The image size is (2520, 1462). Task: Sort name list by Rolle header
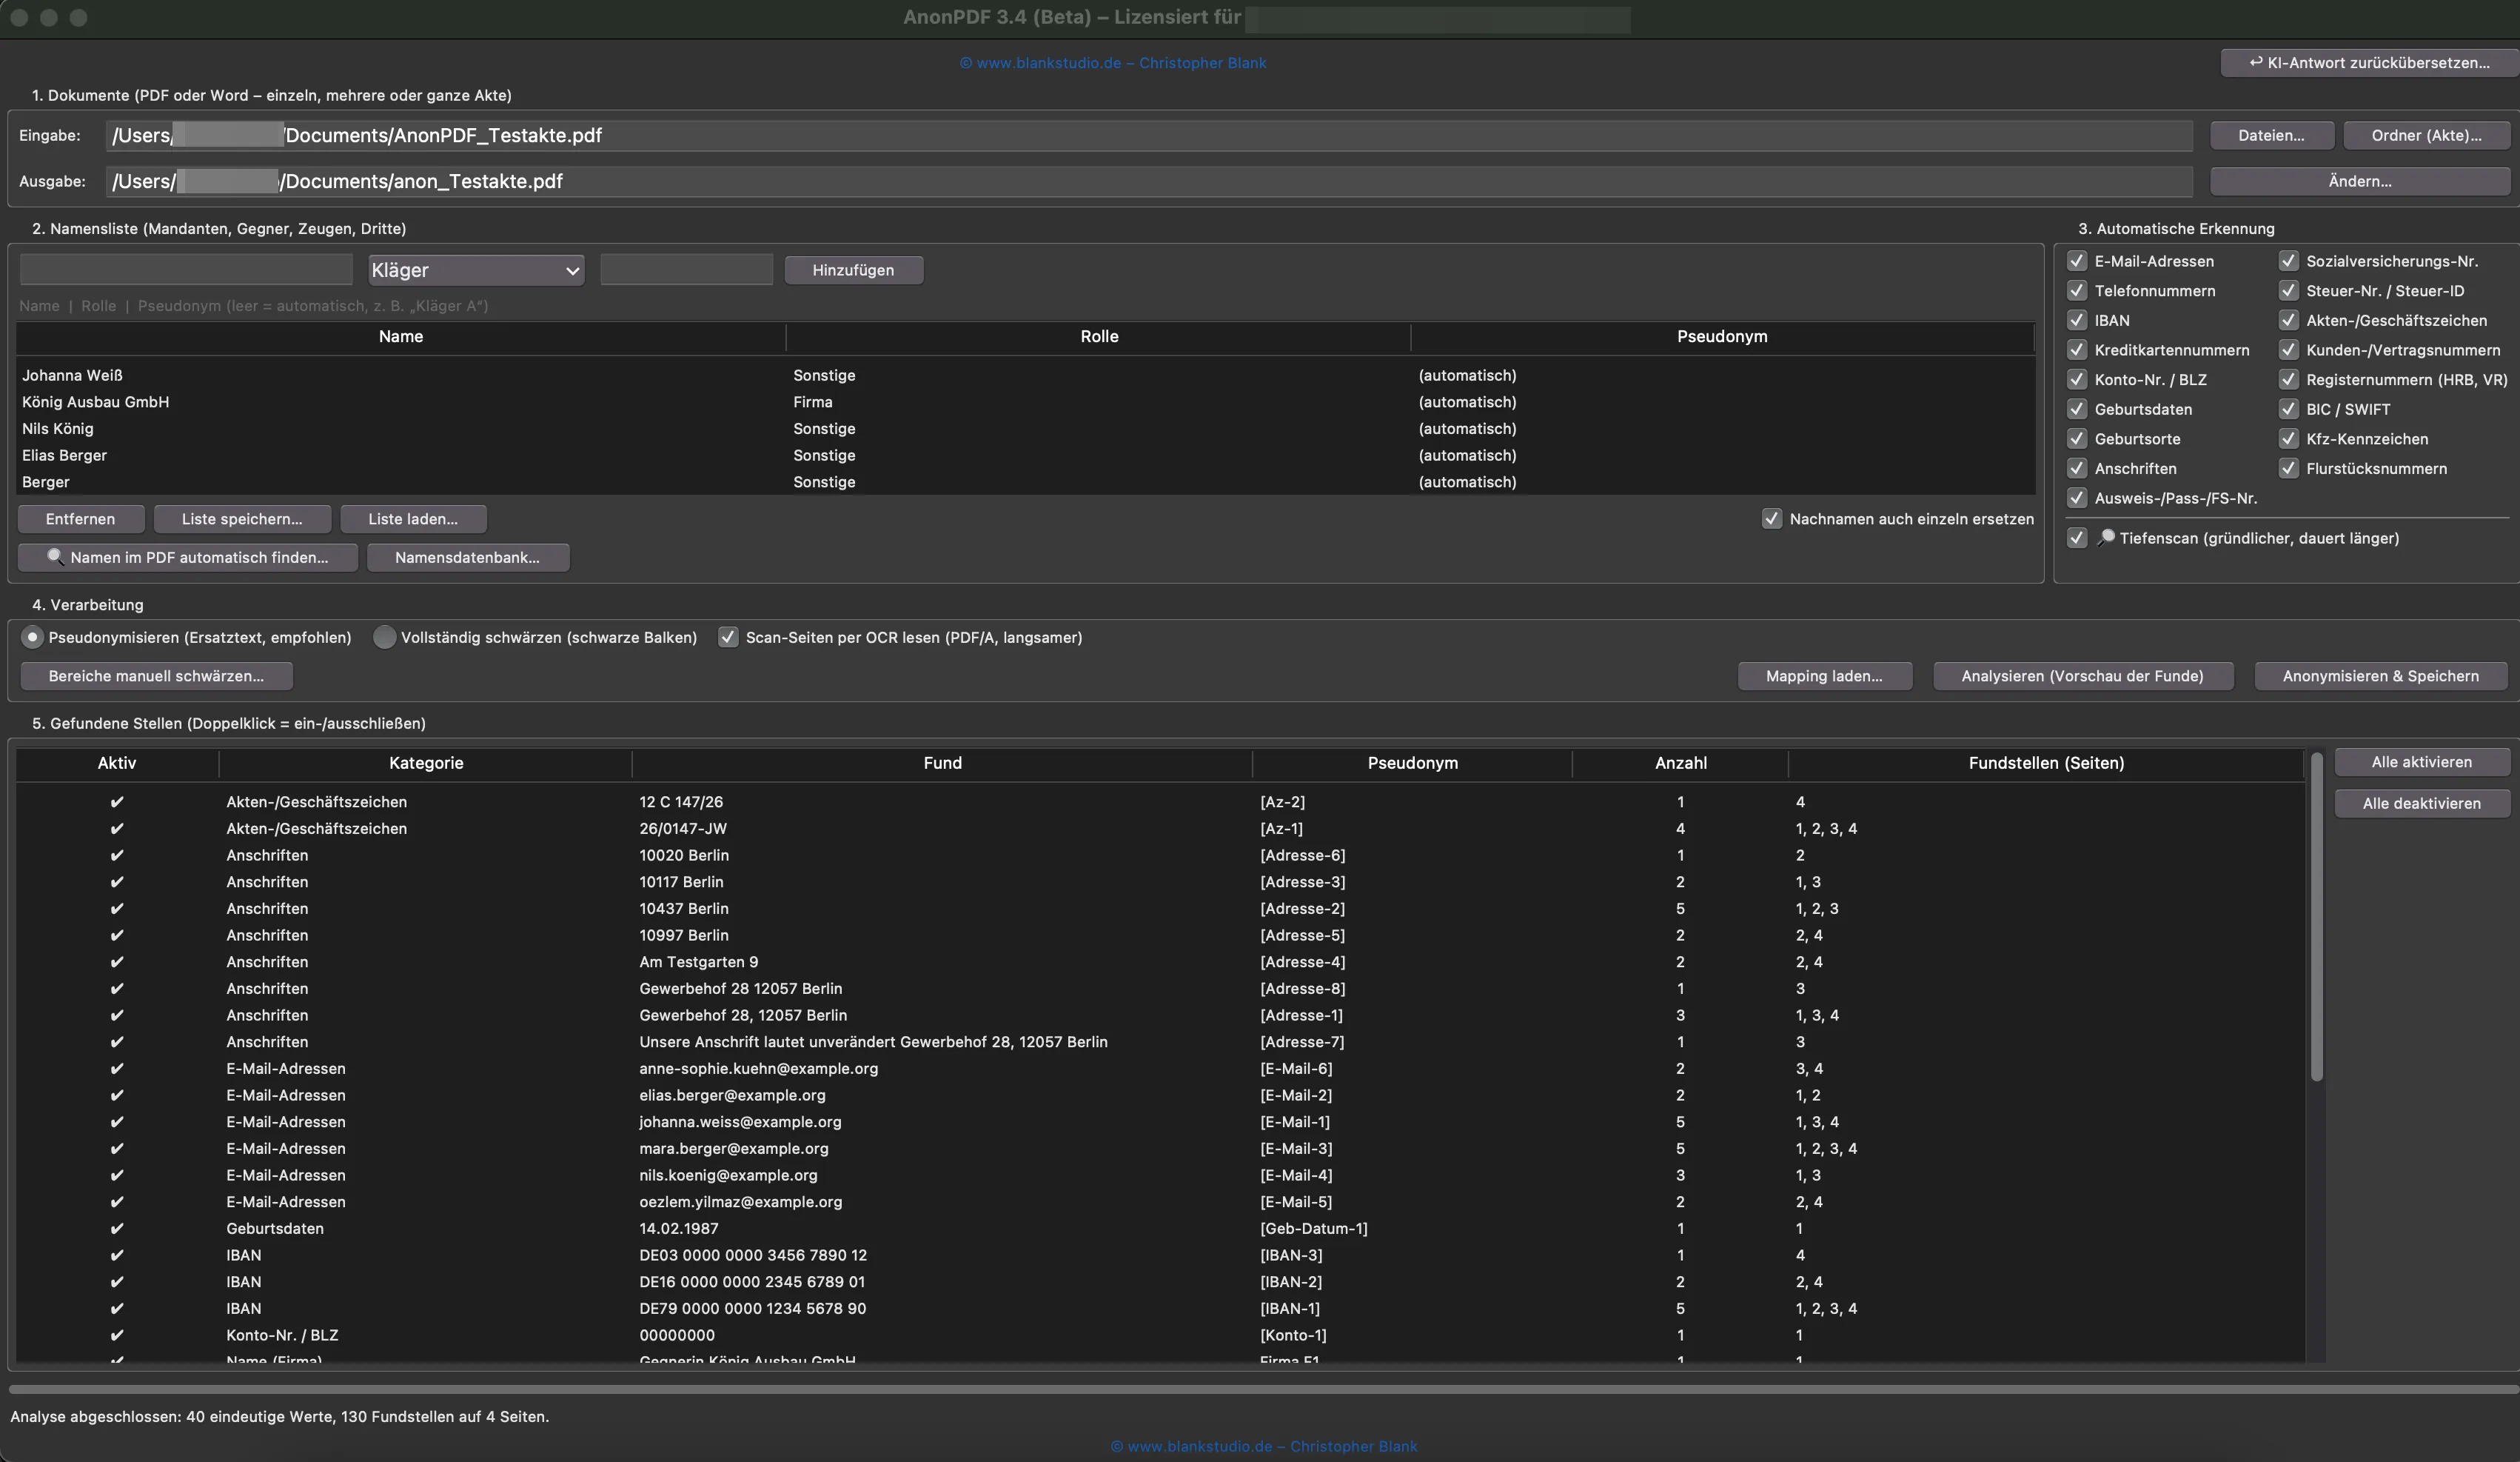point(1099,336)
